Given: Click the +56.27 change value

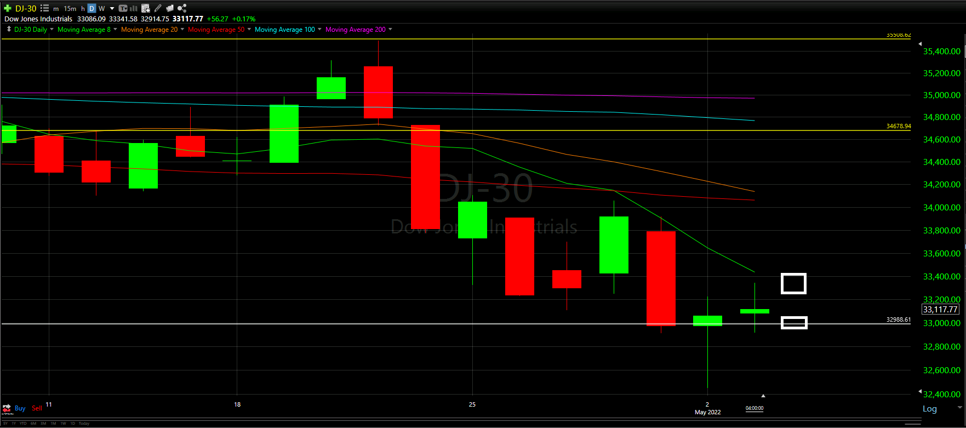Looking at the screenshot, I should click(x=218, y=19).
